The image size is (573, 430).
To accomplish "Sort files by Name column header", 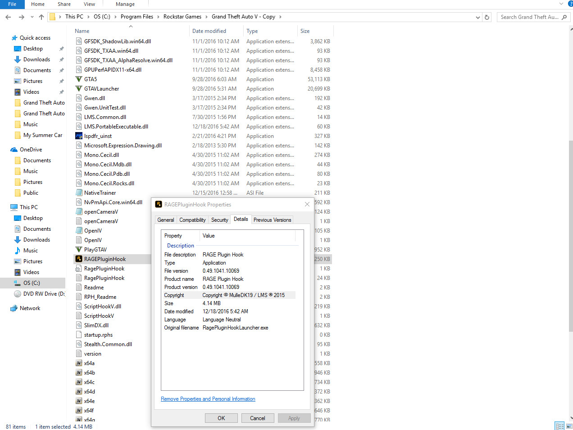I will pos(131,31).
